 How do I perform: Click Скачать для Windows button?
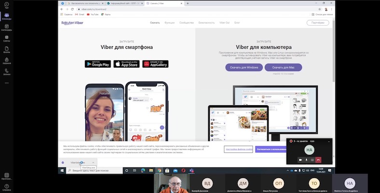point(244,68)
